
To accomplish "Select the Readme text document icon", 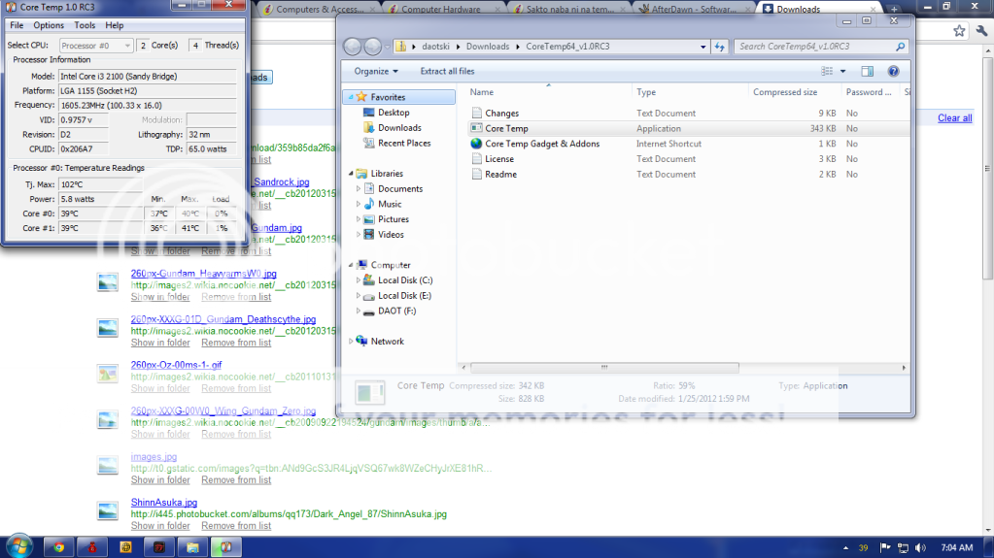I will (477, 174).
